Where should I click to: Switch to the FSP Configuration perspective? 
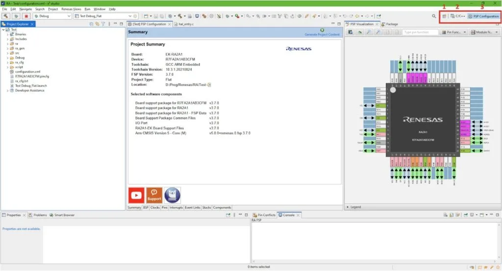click(x=483, y=16)
